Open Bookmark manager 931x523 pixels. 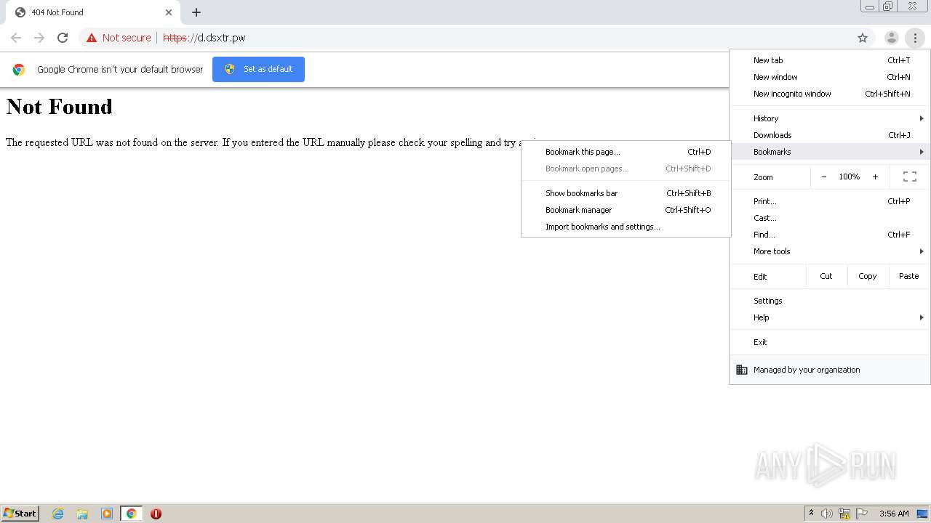(626, 210)
